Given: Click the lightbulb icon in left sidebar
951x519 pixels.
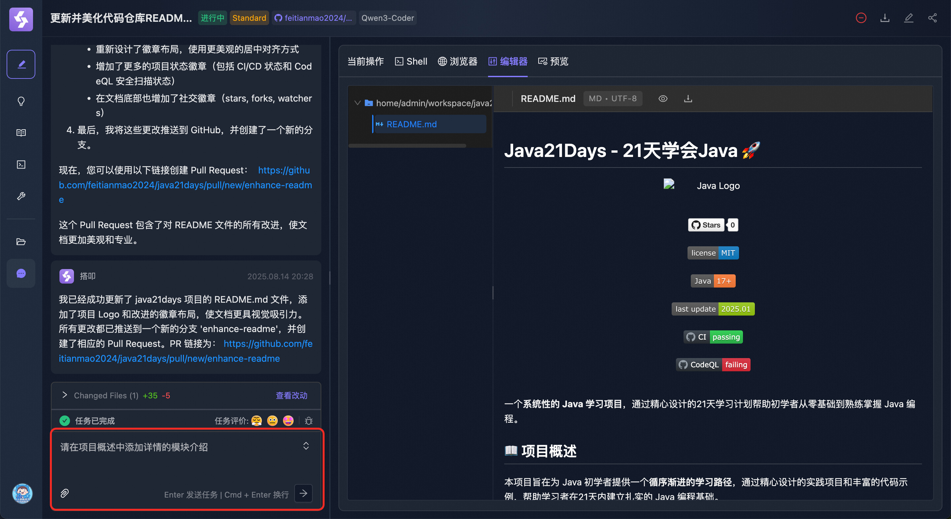Looking at the screenshot, I should [x=21, y=101].
